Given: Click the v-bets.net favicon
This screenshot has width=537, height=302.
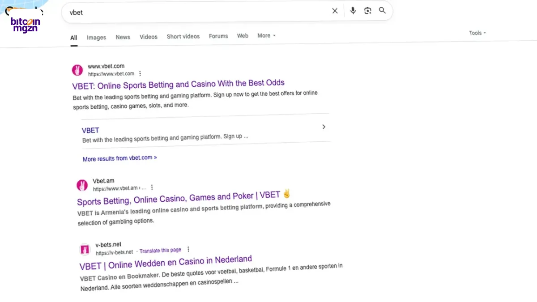Looking at the screenshot, I should 85,249.
